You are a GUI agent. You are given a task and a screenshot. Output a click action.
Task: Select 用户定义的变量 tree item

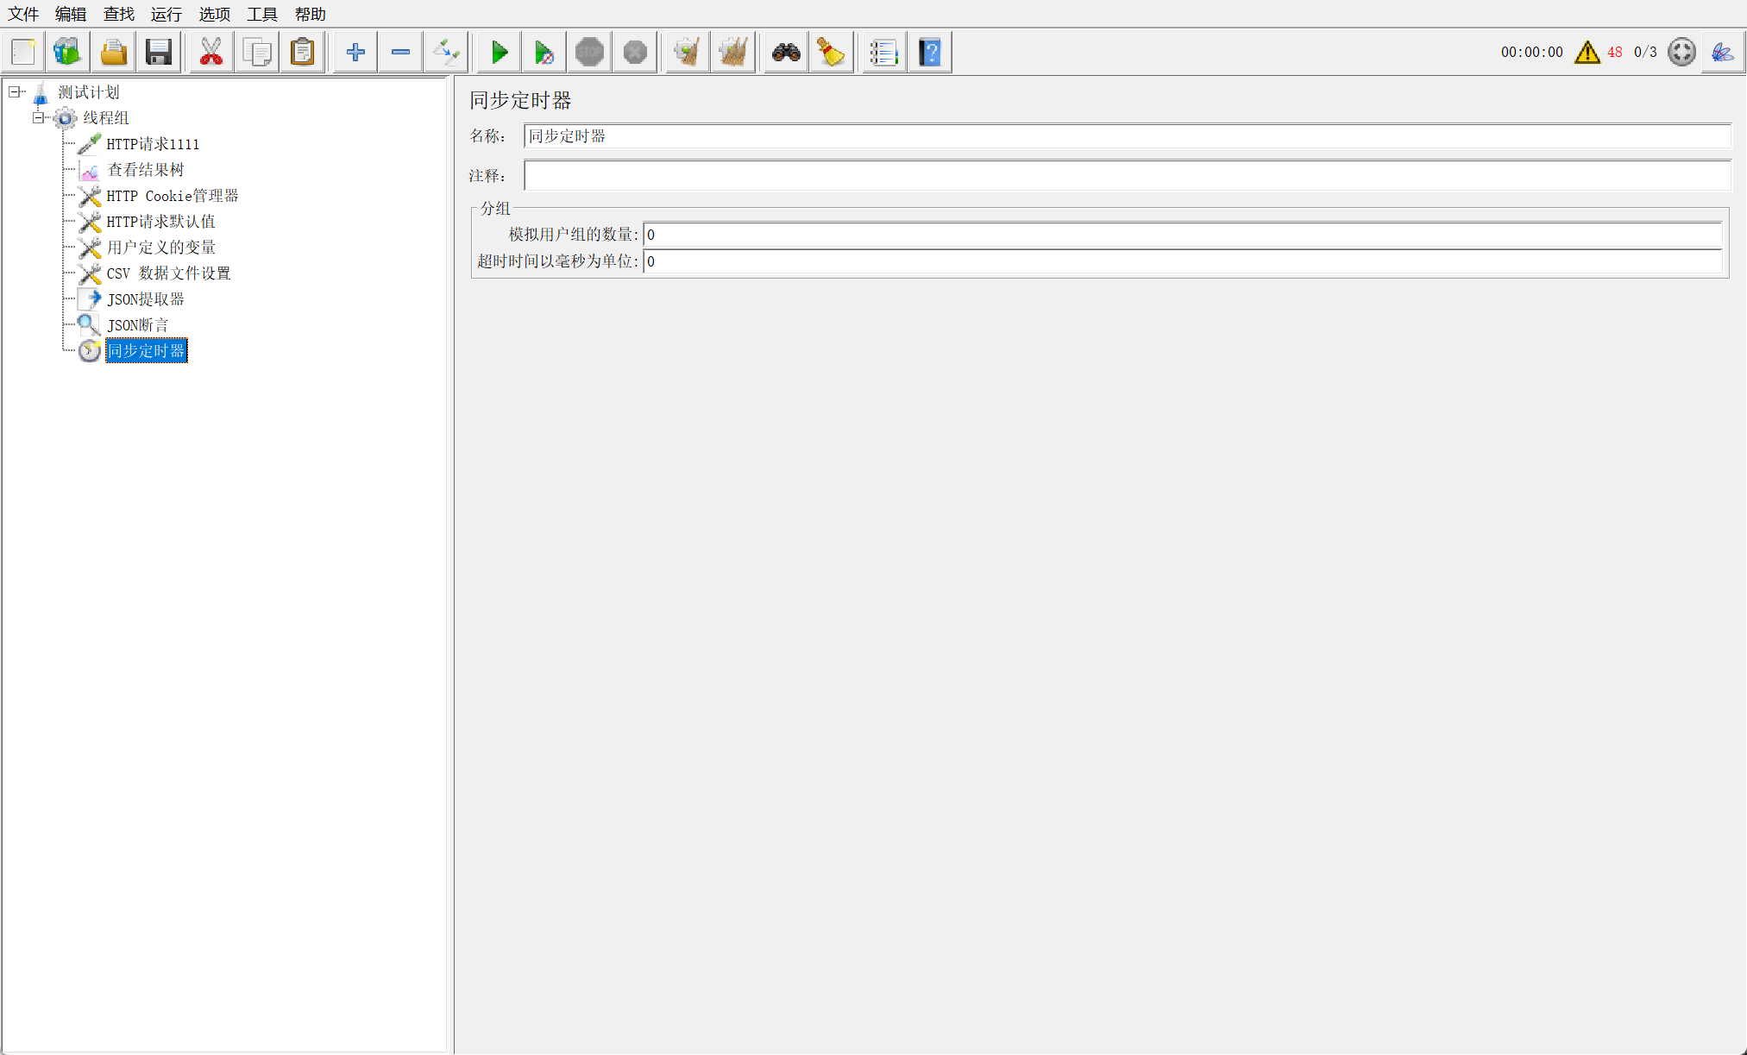coord(161,248)
